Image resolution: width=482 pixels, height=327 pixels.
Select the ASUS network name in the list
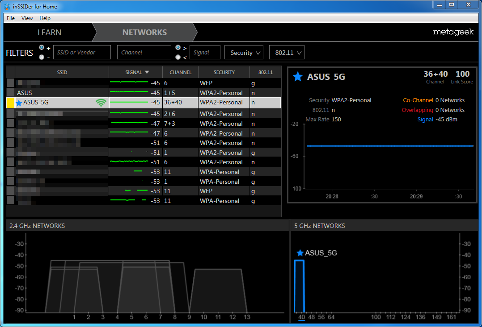click(x=25, y=93)
